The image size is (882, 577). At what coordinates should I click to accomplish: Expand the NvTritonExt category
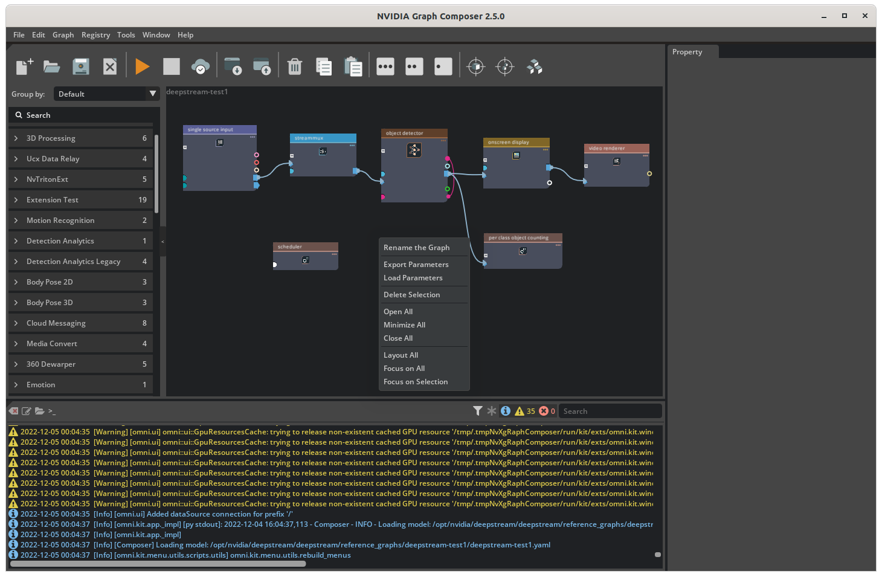tap(80, 179)
